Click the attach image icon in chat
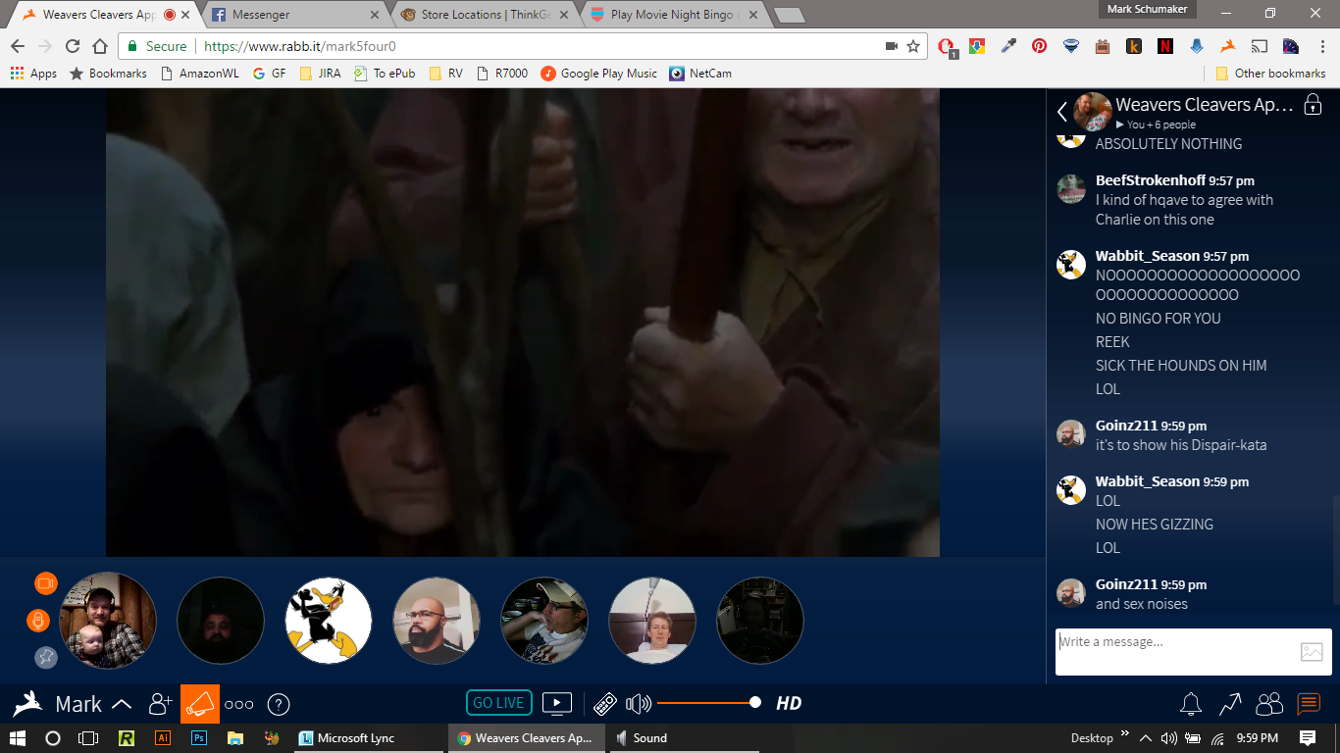1340x753 pixels. point(1312,652)
